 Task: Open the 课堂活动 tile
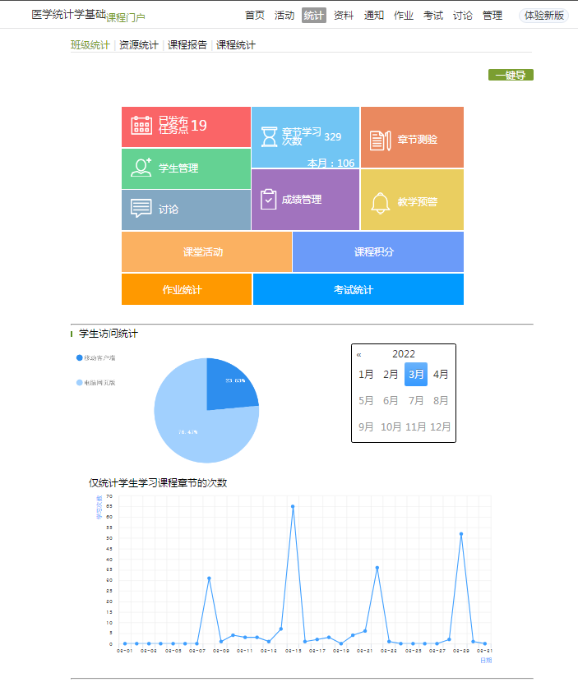(x=206, y=251)
